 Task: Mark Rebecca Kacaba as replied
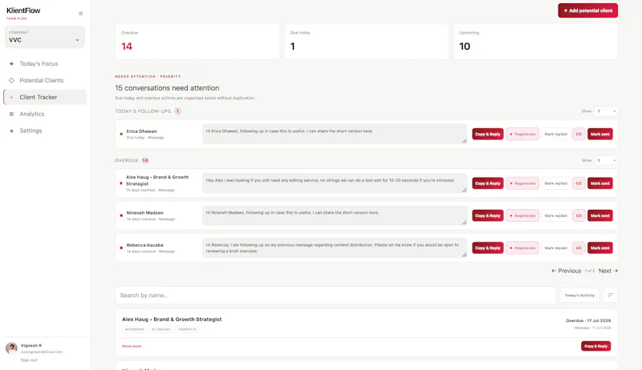[555, 248]
